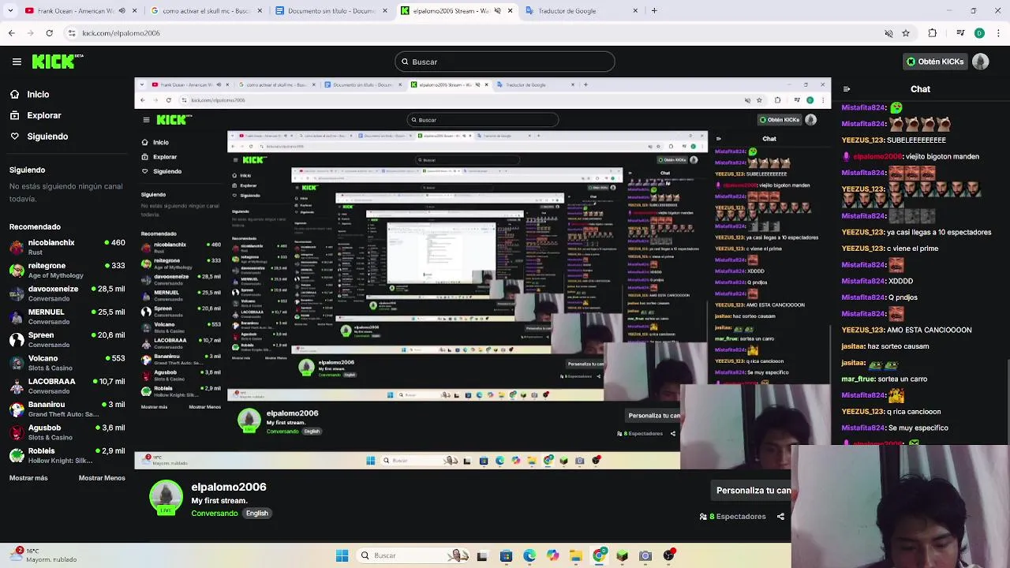Viewport: 1010px width, 568px height.
Task: Toggle the Kick sidebar hamburger menu
Action: [17, 62]
